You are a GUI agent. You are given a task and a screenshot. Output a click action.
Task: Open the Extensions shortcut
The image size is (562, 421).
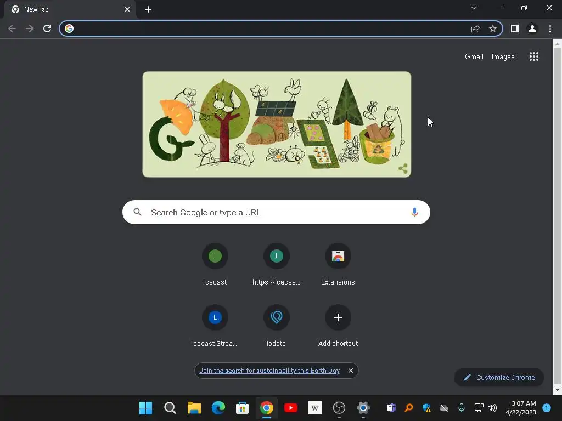338,264
